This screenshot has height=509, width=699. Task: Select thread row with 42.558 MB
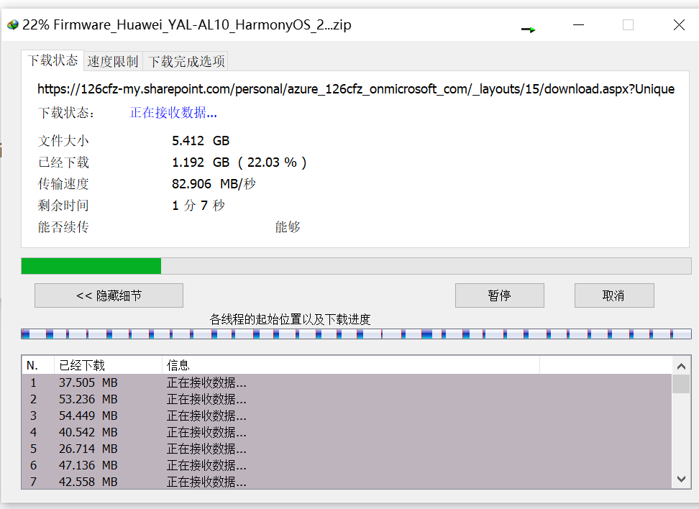pyautogui.click(x=347, y=482)
